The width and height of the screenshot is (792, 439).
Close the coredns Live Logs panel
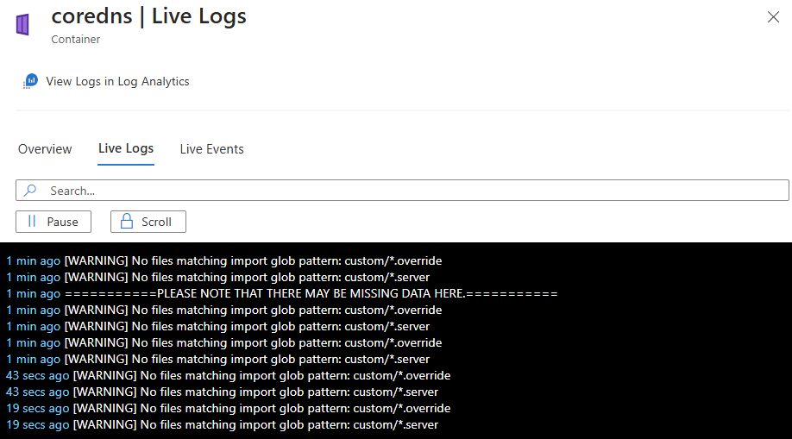click(x=773, y=17)
